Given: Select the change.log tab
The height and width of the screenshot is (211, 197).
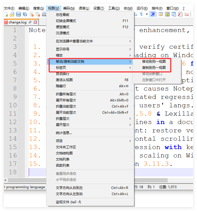Looking at the screenshot, I should point(18,22).
